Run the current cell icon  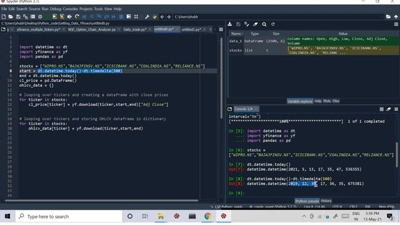click(54, 17)
